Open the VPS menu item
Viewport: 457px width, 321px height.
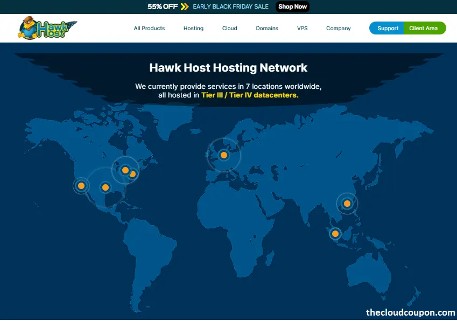pos(302,28)
